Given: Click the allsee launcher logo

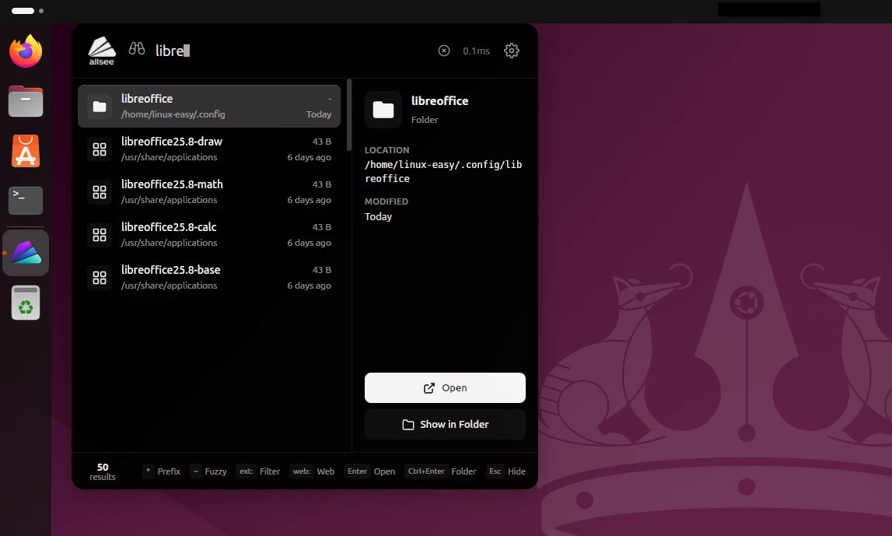Looking at the screenshot, I should click(x=101, y=50).
